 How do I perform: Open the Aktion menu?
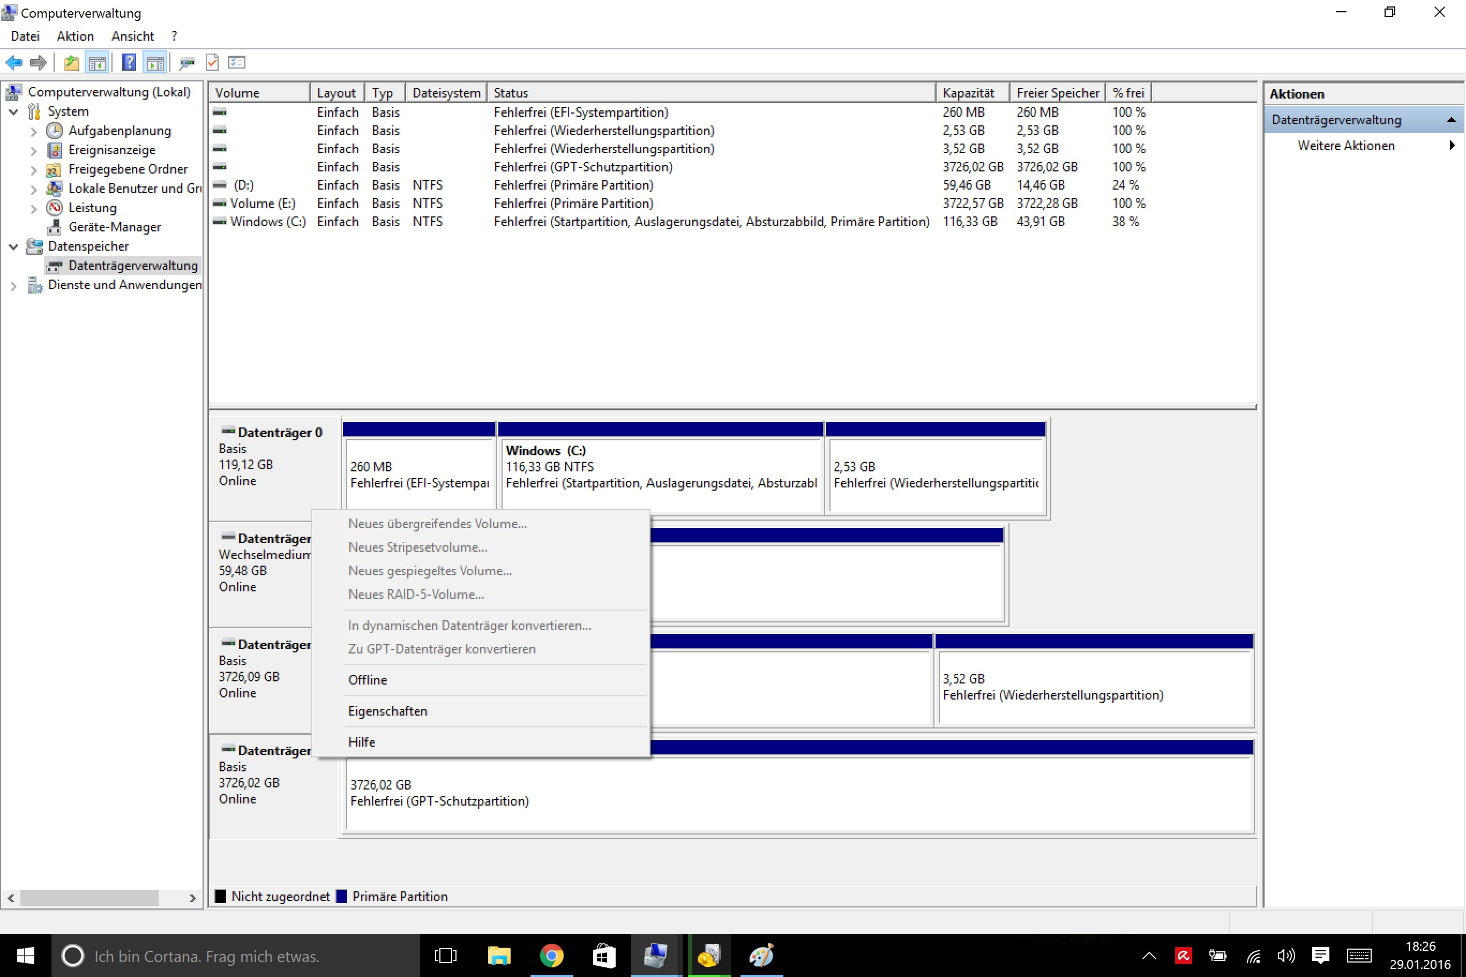click(75, 36)
